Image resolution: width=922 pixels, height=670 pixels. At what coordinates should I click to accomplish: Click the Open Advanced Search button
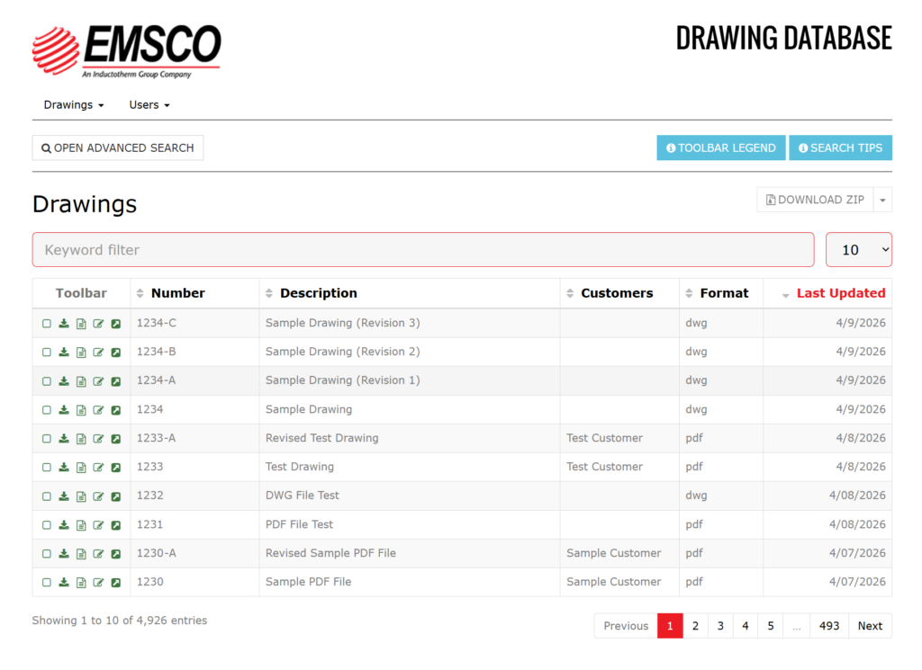click(118, 147)
